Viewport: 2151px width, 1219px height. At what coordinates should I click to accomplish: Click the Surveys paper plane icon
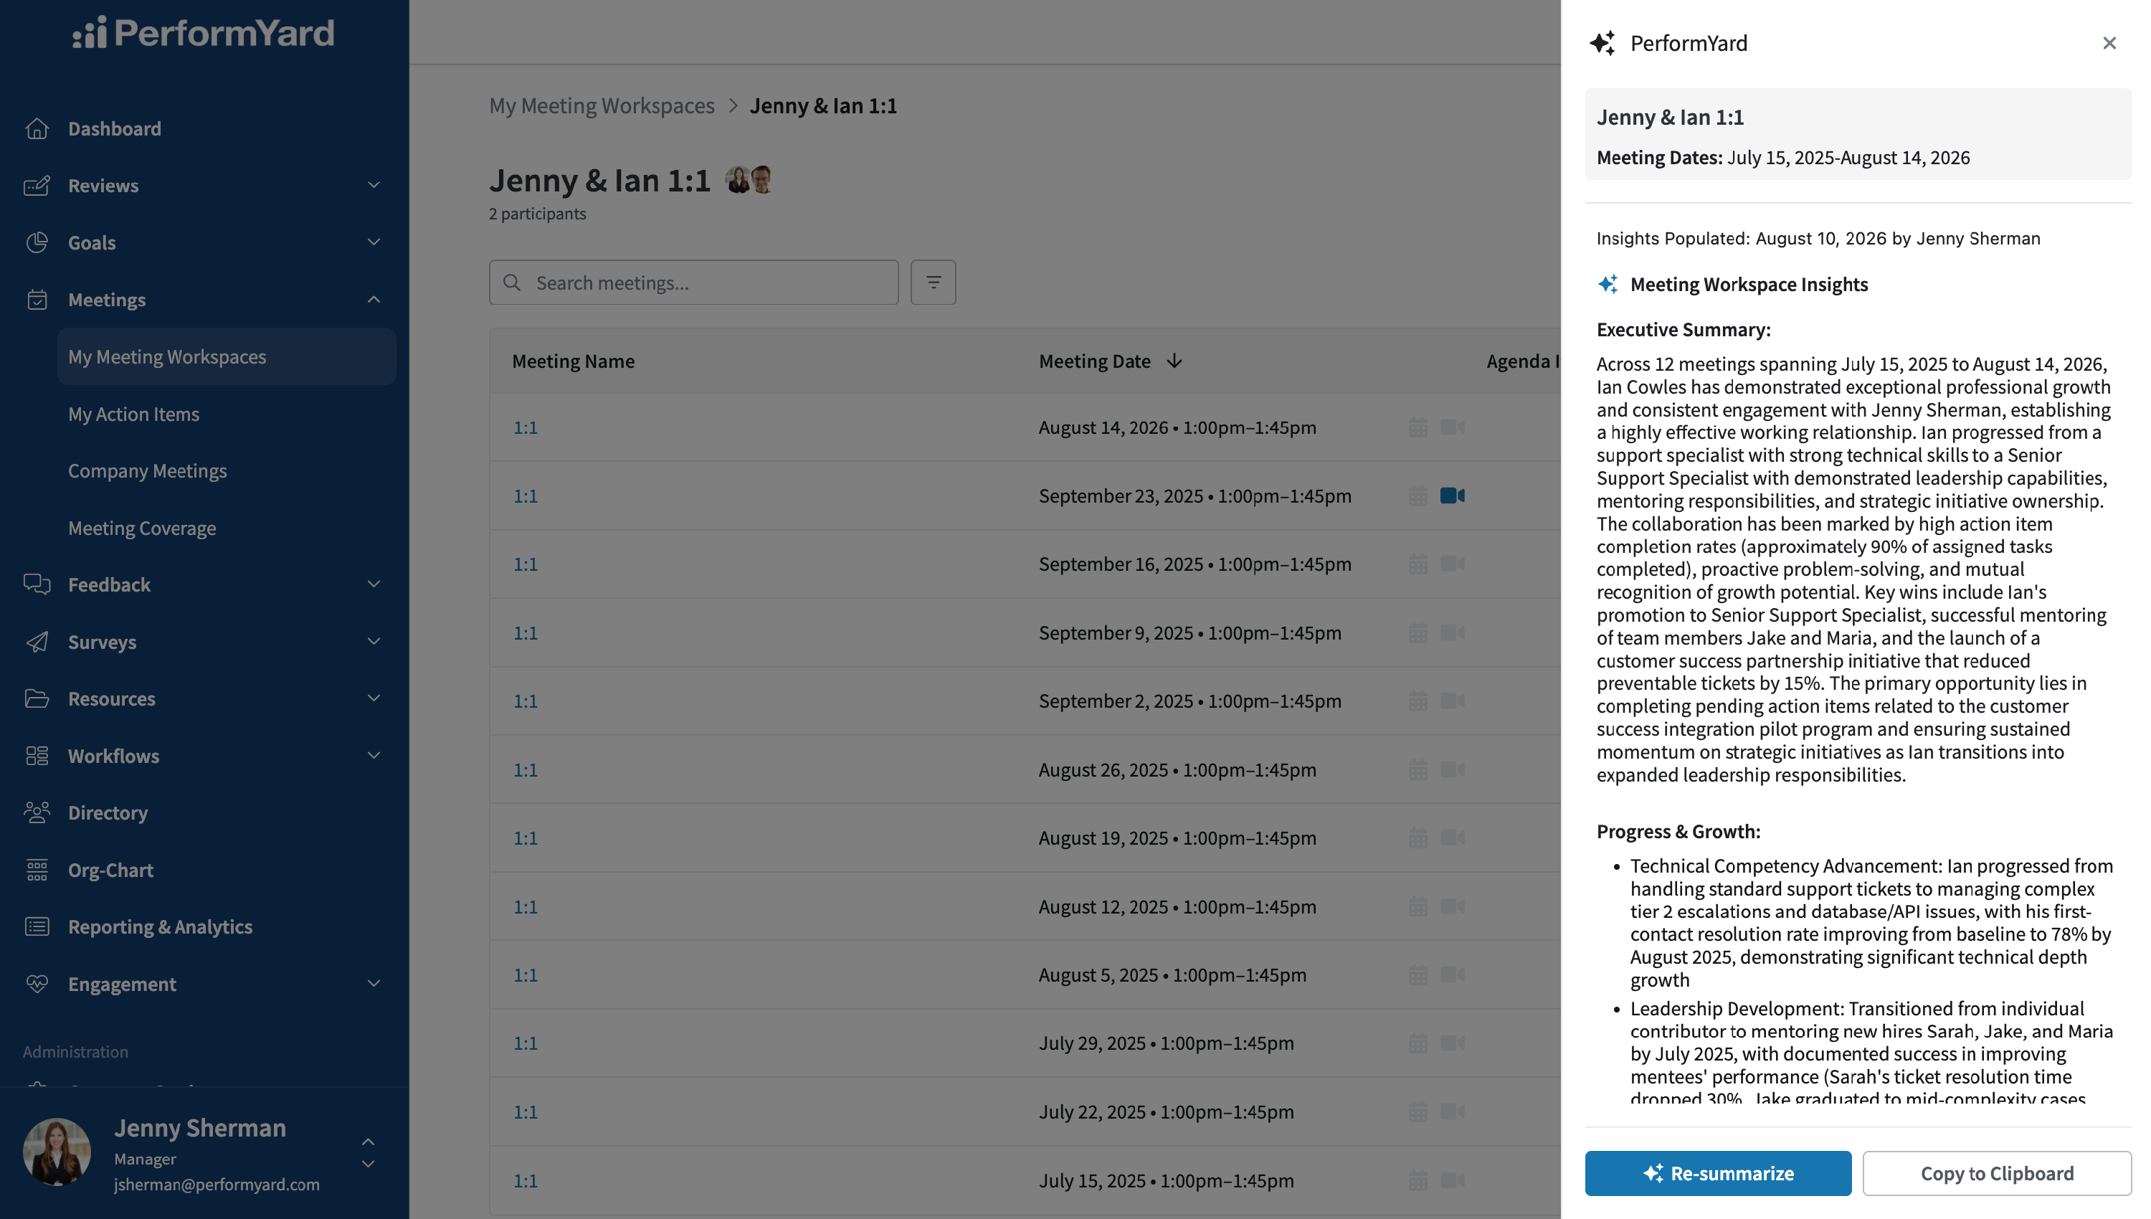pyautogui.click(x=37, y=641)
